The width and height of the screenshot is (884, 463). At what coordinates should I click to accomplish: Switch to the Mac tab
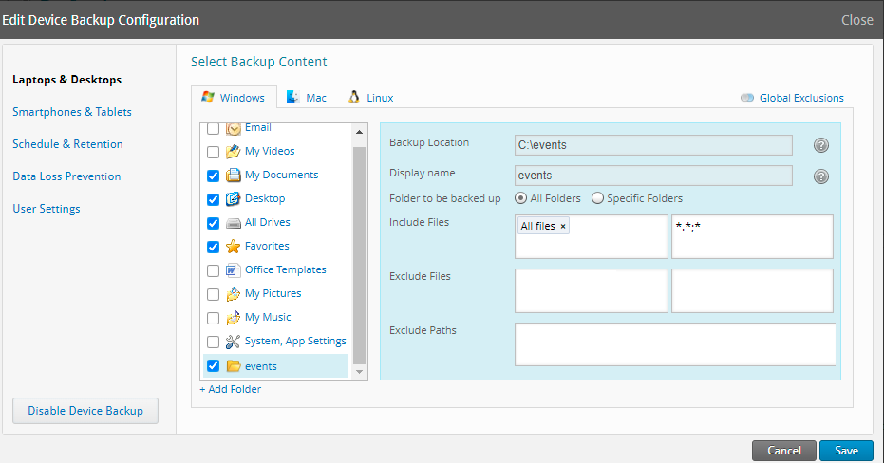click(307, 98)
